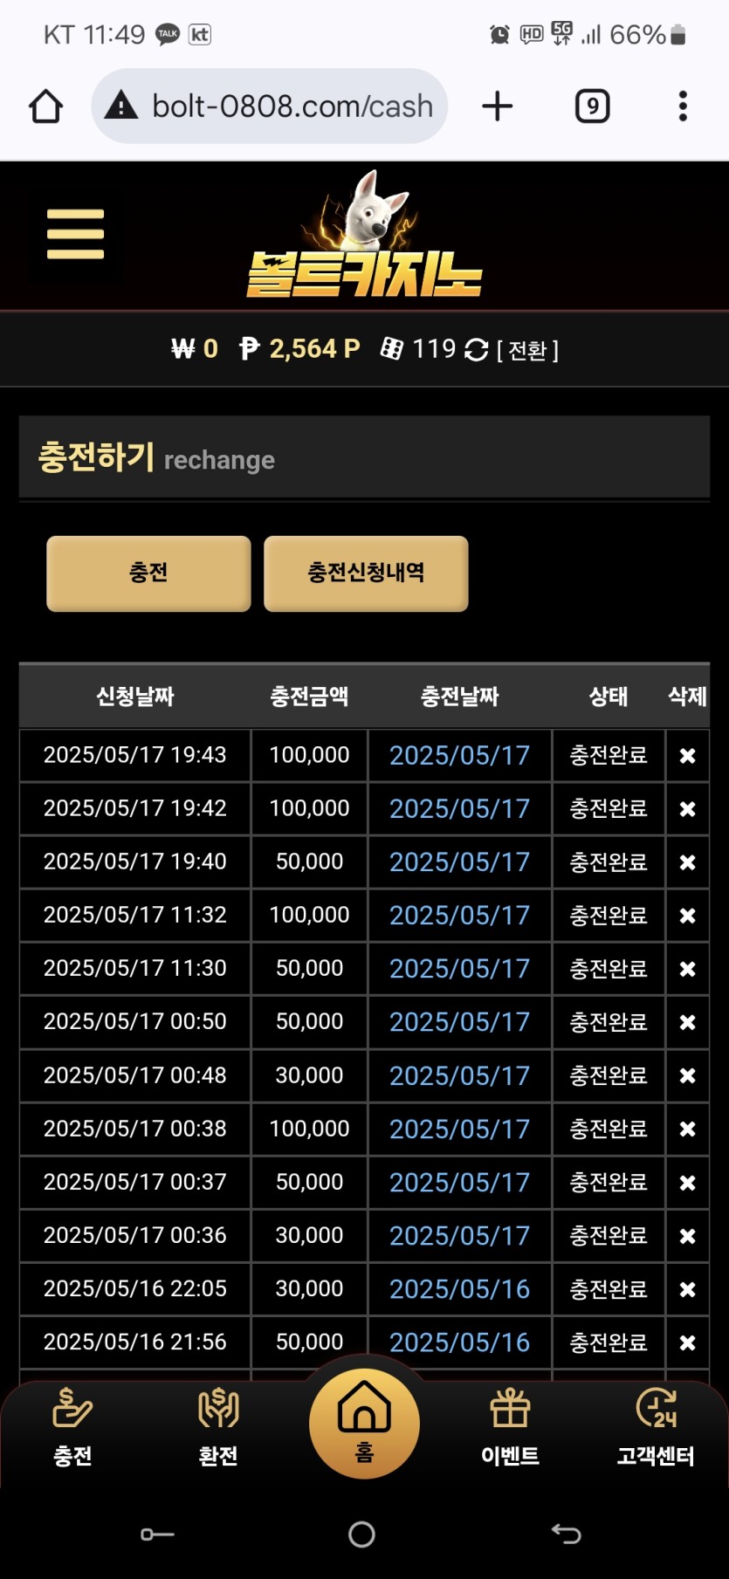
Task: Click the Bolt Casino dog logo
Action: [364, 234]
